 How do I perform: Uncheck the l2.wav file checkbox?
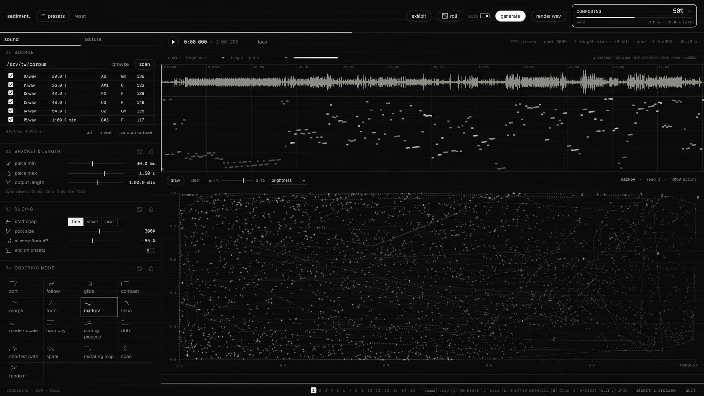pyautogui.click(x=11, y=93)
